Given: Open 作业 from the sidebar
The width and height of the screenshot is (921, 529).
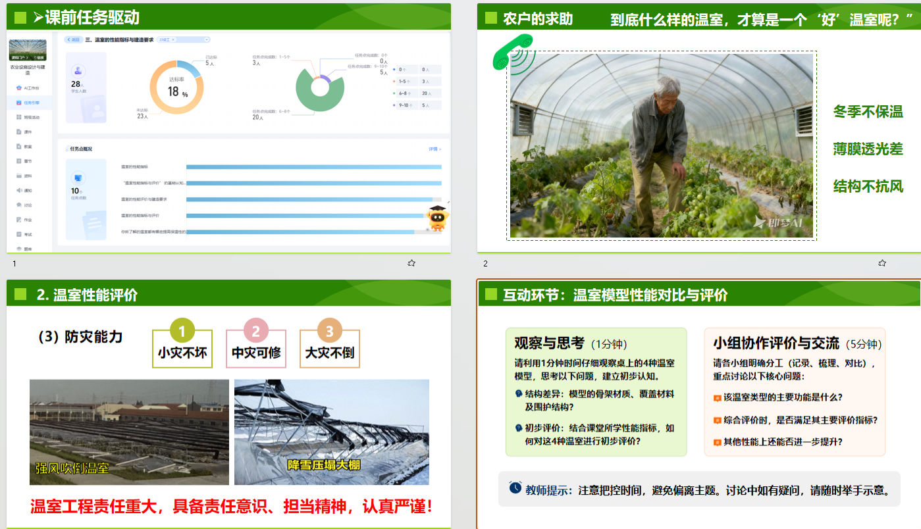Looking at the screenshot, I should (25, 220).
